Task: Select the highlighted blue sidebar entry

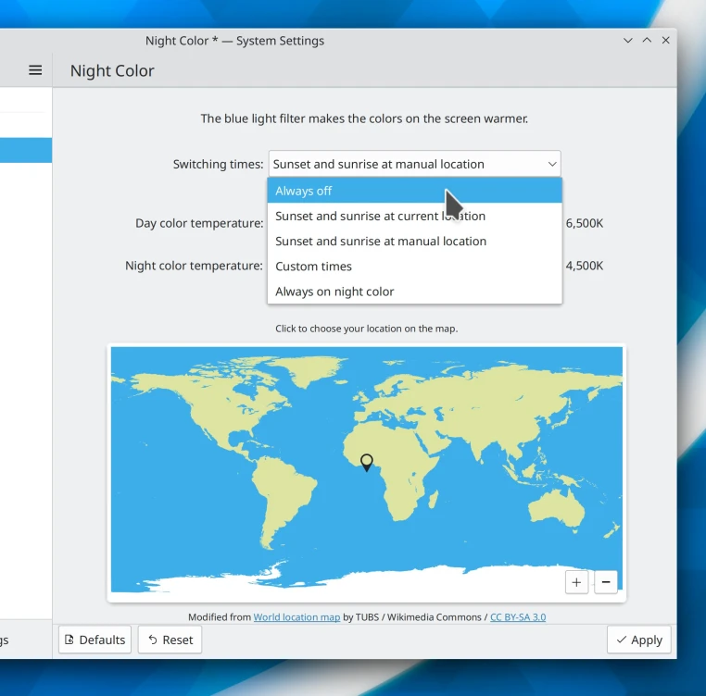Action: click(25, 150)
